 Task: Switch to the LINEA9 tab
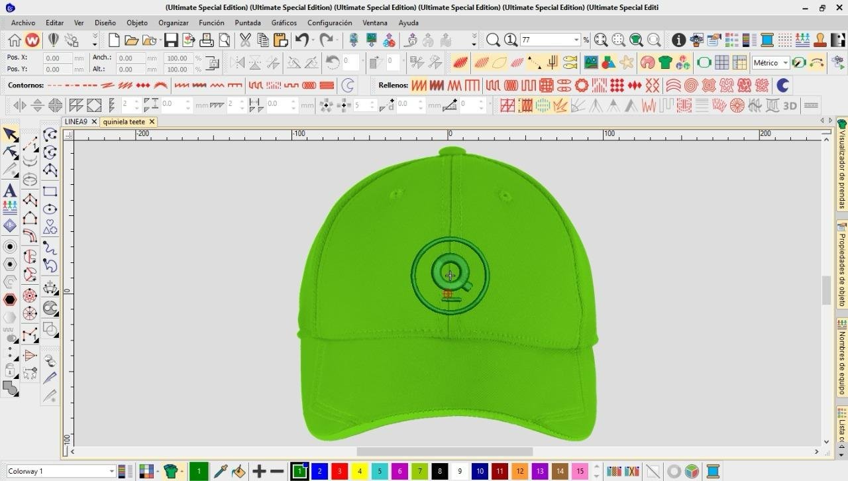coord(76,122)
